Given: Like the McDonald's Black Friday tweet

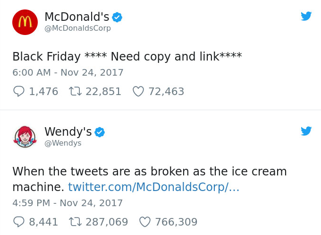Looking at the screenshot, I should click(138, 91).
